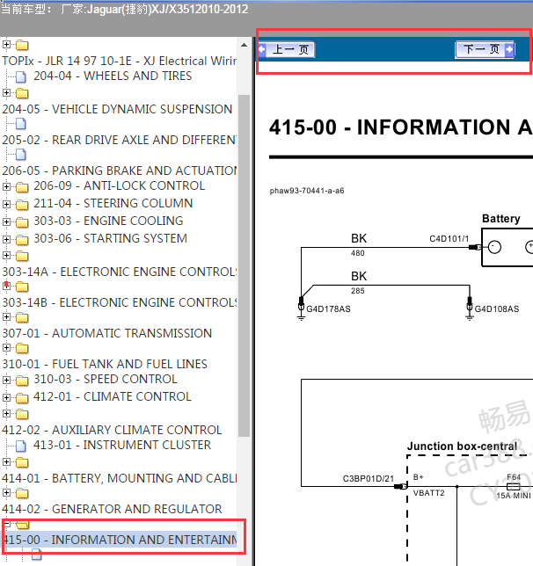Image resolution: width=533 pixels, height=566 pixels.
Task: Select 303-14A - ELECTRONIC ENGINE CONTROLS item
Action: tap(119, 272)
